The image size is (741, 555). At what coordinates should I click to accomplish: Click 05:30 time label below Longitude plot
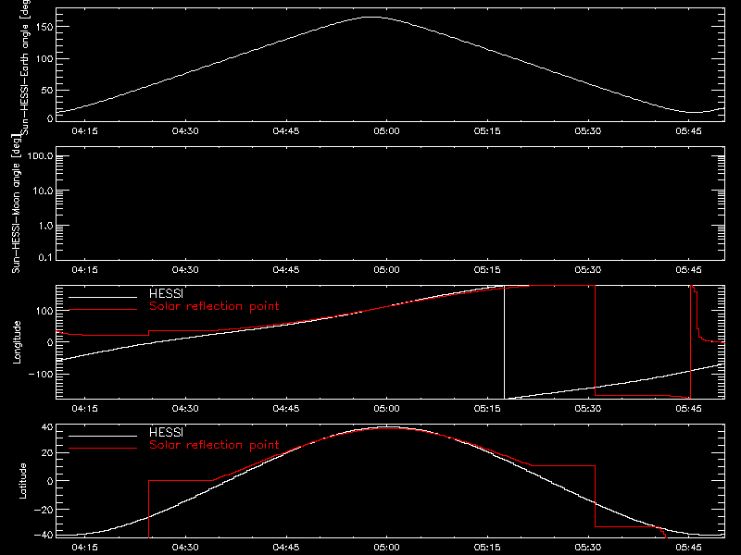click(588, 409)
